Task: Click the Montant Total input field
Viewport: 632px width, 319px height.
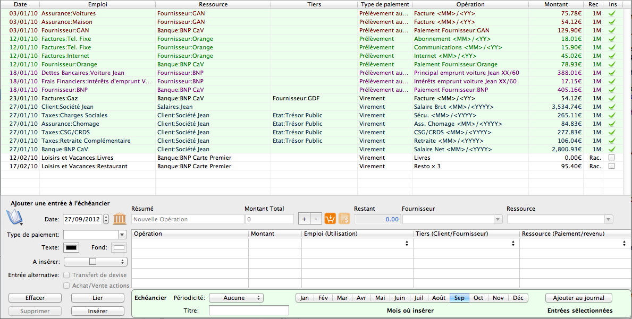Action: click(x=269, y=219)
